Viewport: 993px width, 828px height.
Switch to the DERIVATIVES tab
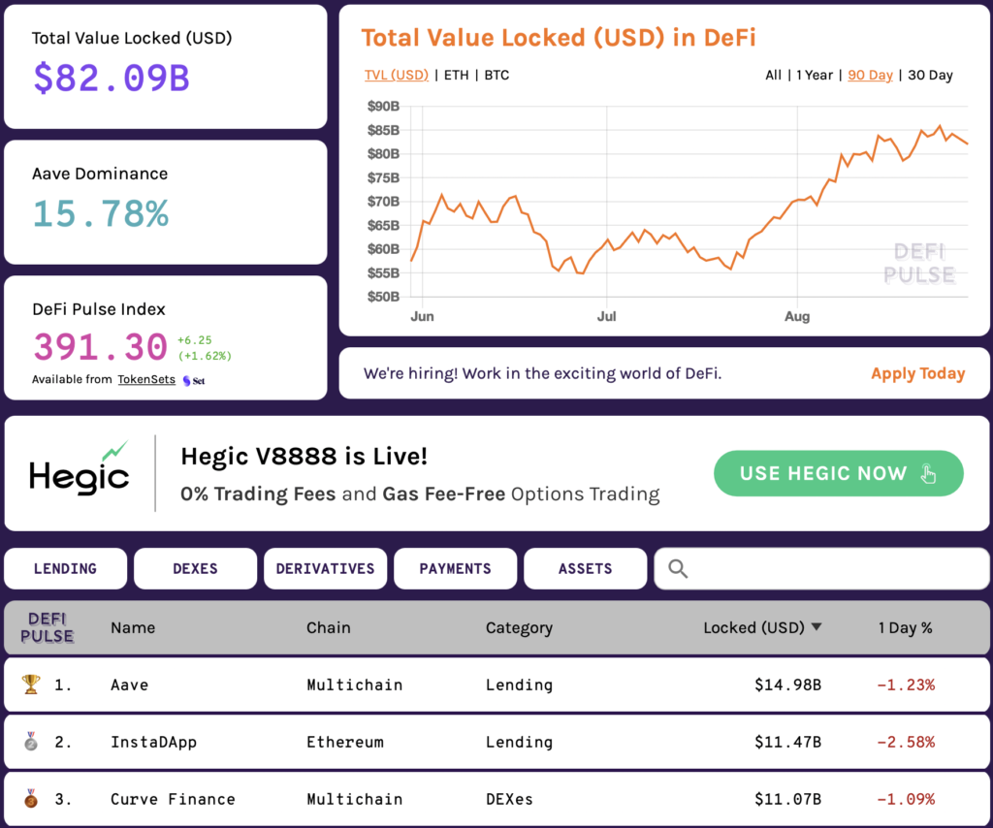[x=325, y=568]
